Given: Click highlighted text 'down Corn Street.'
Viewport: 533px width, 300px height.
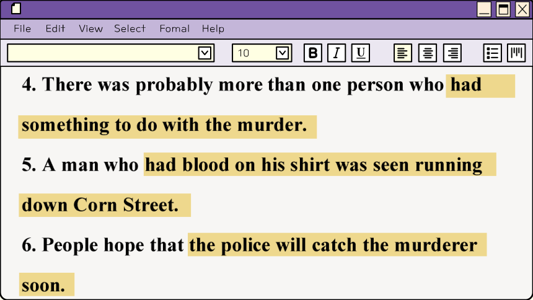Looking at the screenshot, I should click(x=100, y=205).
